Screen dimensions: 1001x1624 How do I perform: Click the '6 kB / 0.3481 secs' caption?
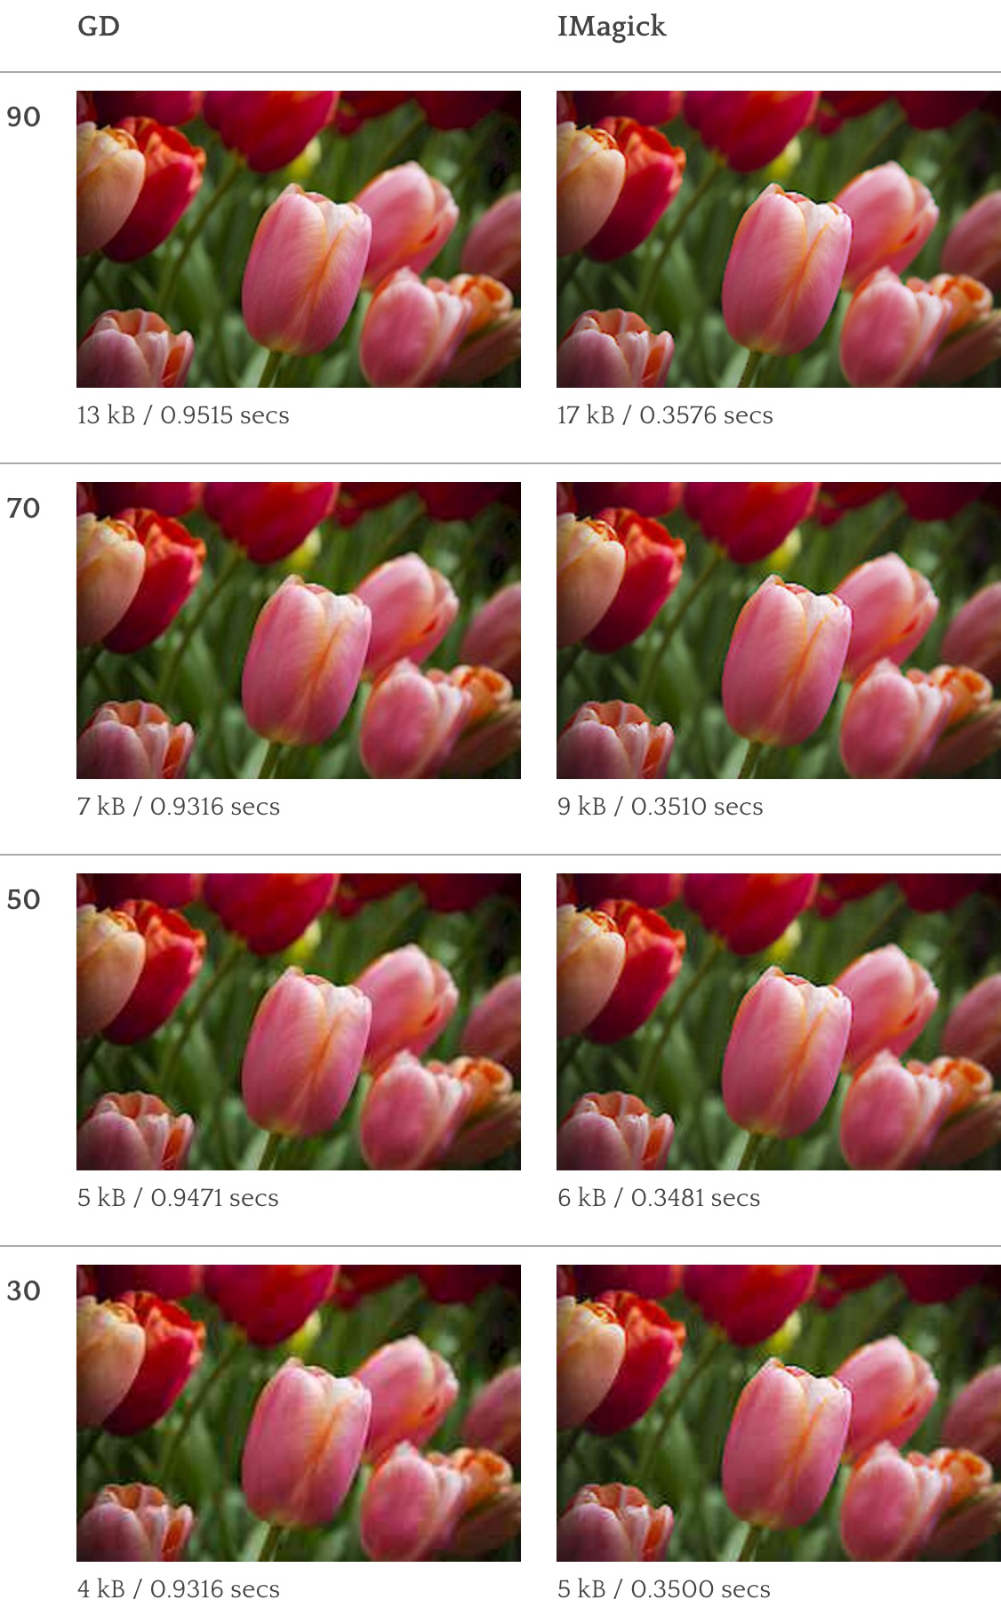[659, 1198]
